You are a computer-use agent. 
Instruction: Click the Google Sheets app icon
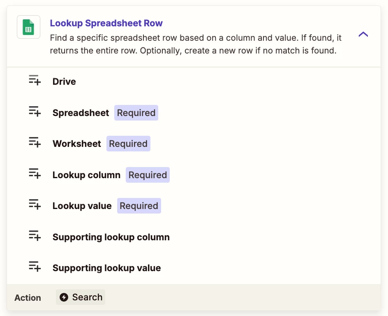click(x=28, y=27)
